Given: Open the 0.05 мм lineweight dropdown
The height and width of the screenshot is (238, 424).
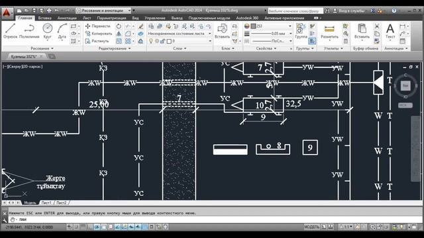Looking at the screenshot, I should pyautogui.click(x=271, y=34).
